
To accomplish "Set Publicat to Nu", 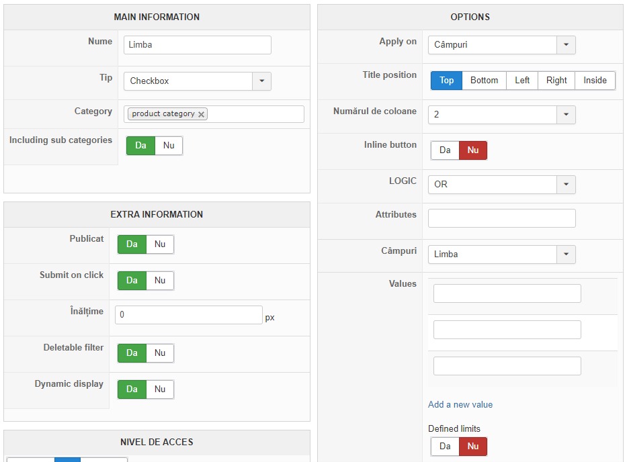I will point(160,244).
